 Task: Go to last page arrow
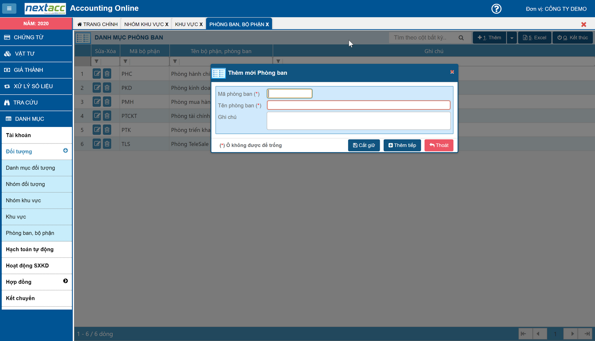pos(587,334)
